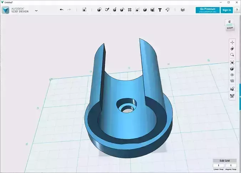This screenshot has width=241, height=173.
Task: Toggle snap-while-moving icon in navigation bar
Action: [x=232, y=89]
